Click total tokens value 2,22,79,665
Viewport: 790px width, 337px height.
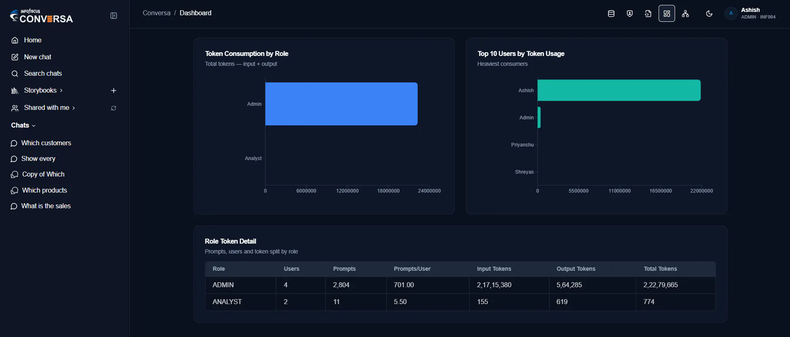(661, 285)
